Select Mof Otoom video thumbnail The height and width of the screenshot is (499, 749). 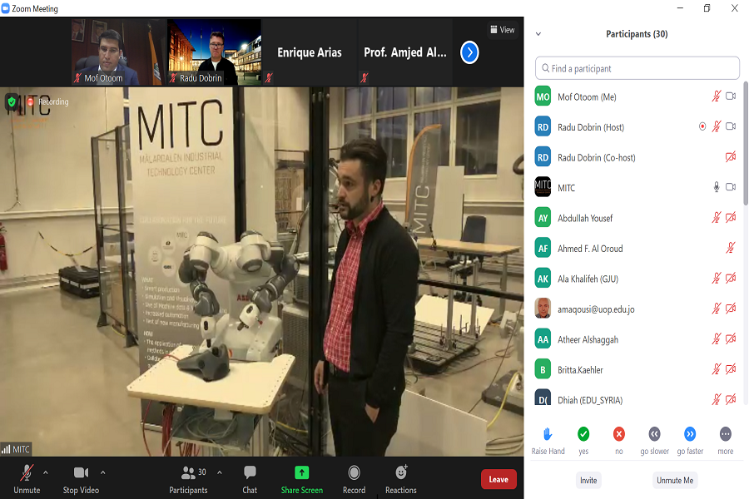117,52
